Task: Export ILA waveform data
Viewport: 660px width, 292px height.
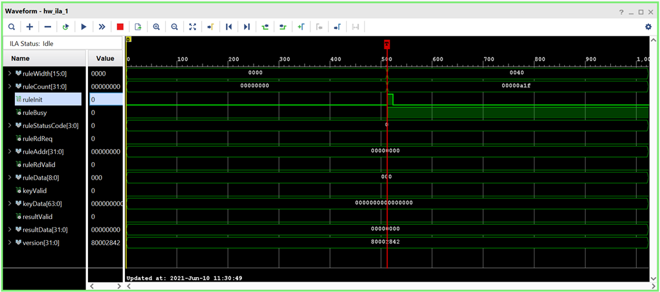Action: [x=138, y=27]
